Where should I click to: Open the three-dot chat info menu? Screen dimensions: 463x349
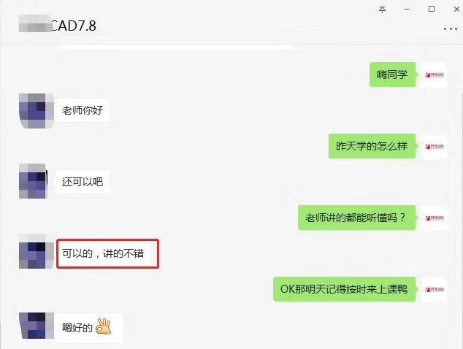point(451,29)
